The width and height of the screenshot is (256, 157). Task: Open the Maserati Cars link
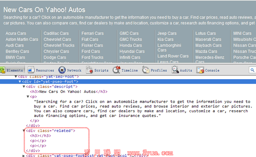[208, 39]
